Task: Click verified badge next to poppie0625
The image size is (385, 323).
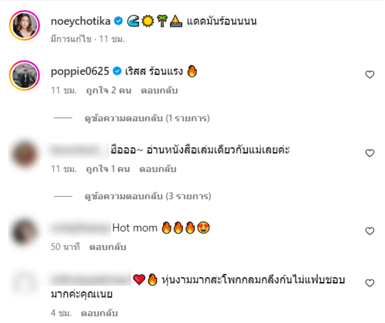Action: (x=117, y=71)
